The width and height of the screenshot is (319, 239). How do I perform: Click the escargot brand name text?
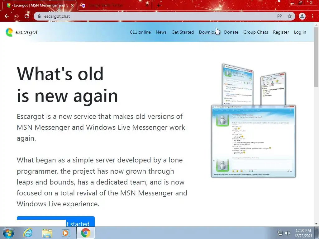(27, 32)
